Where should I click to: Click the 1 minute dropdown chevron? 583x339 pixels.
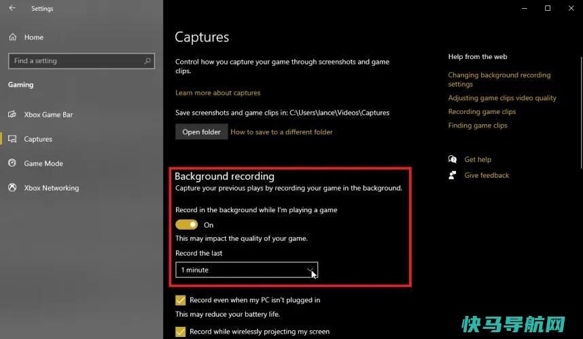coord(310,270)
